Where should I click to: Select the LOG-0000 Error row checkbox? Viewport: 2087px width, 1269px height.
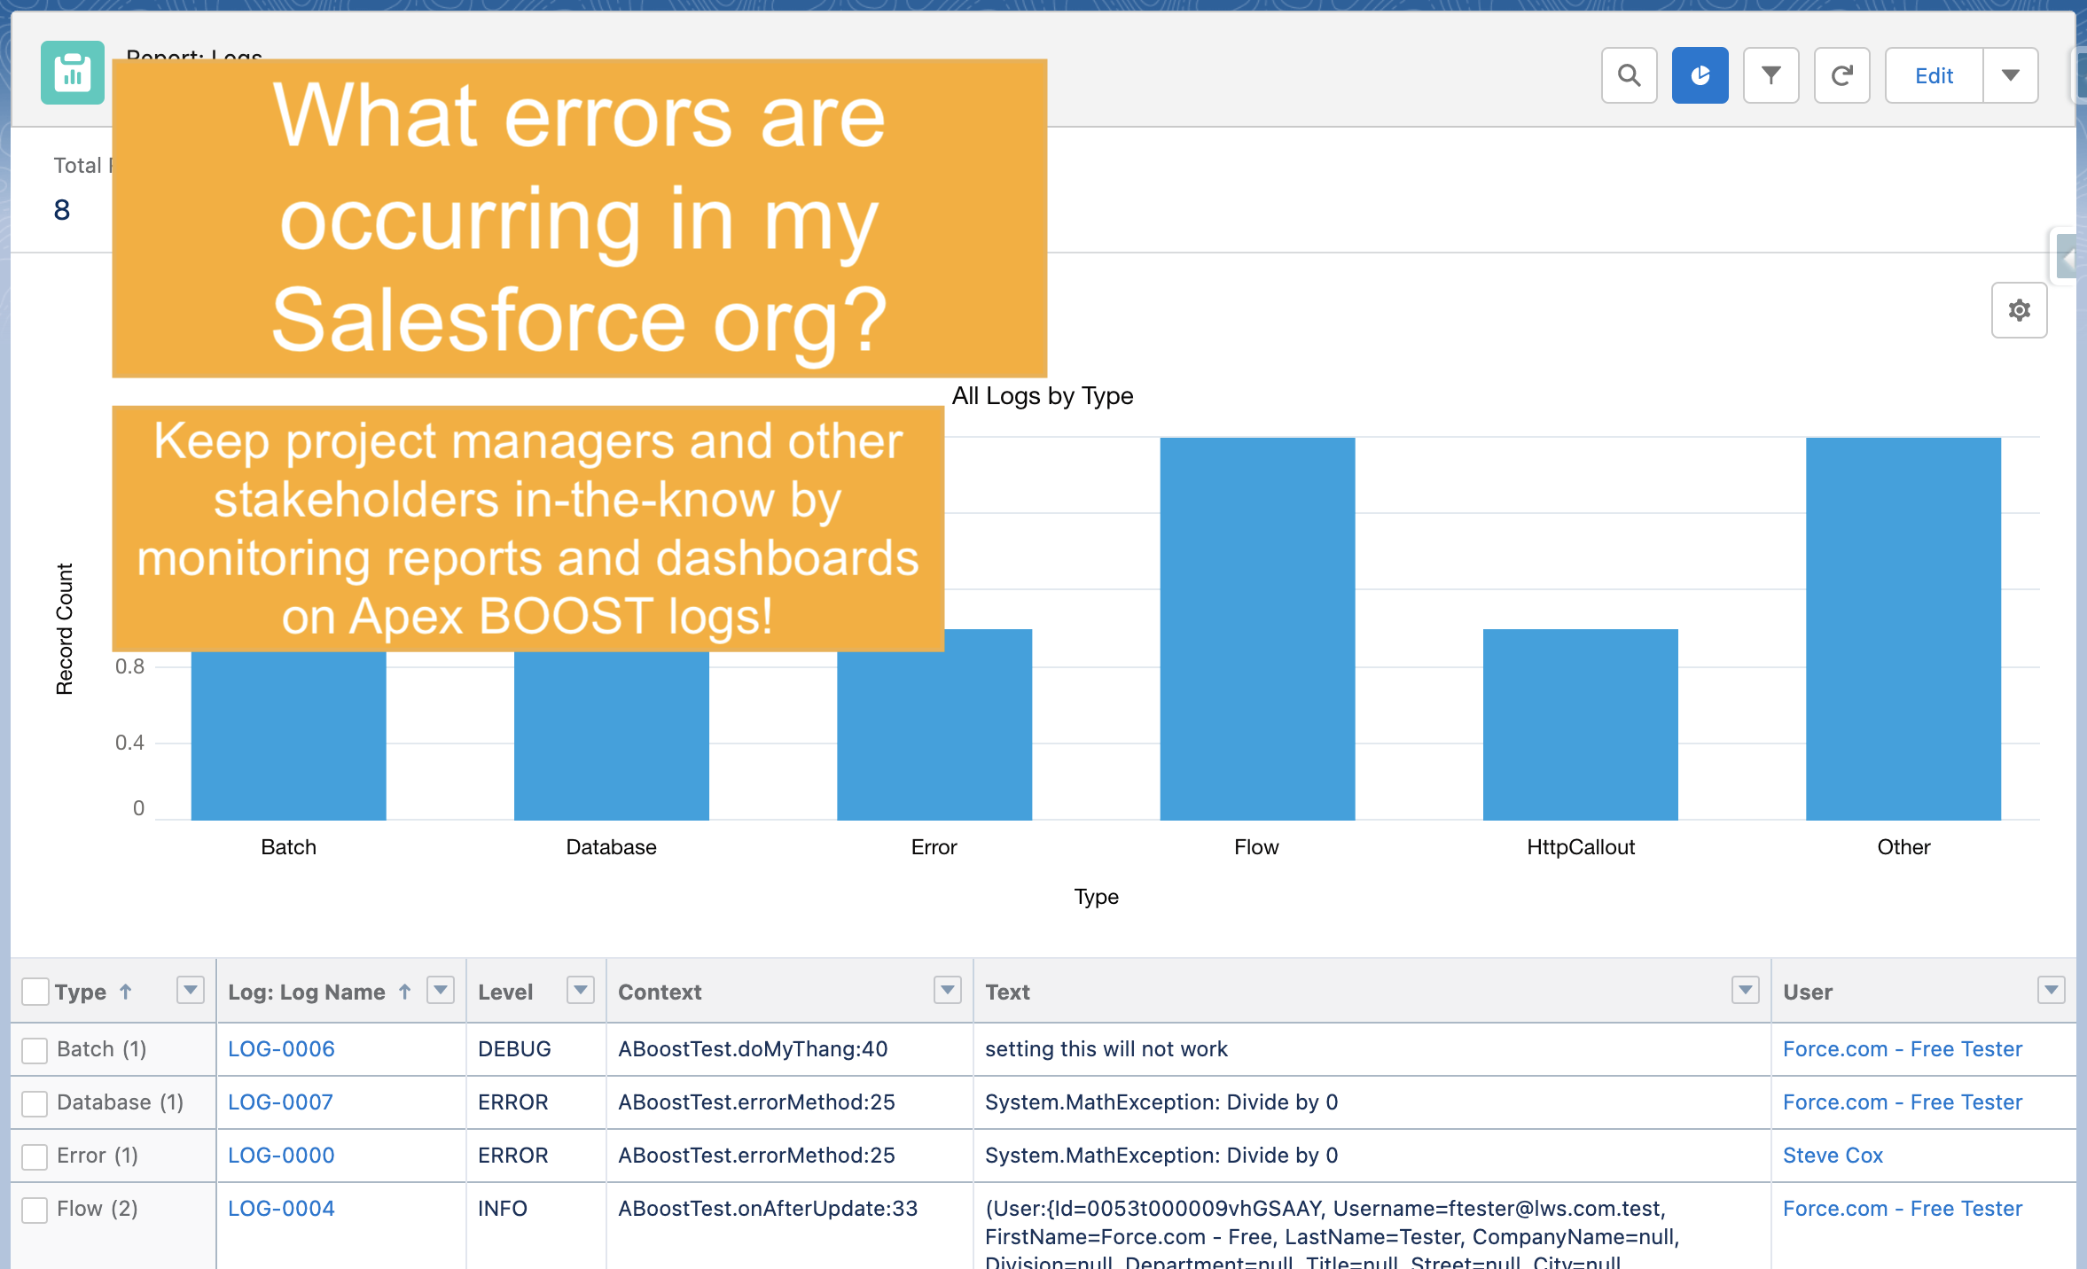[x=35, y=1156]
